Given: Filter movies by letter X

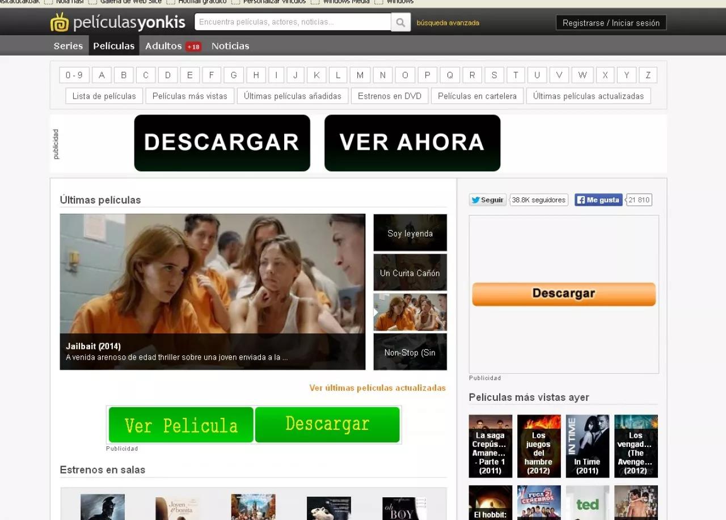Looking at the screenshot, I should click(605, 75).
